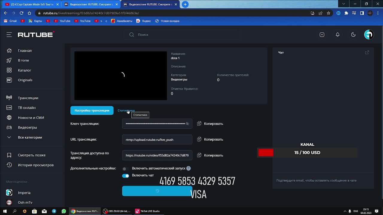This screenshot has width=383, height=215.
Task: Open the Windows Start menu
Action: pyautogui.click(x=5, y=211)
